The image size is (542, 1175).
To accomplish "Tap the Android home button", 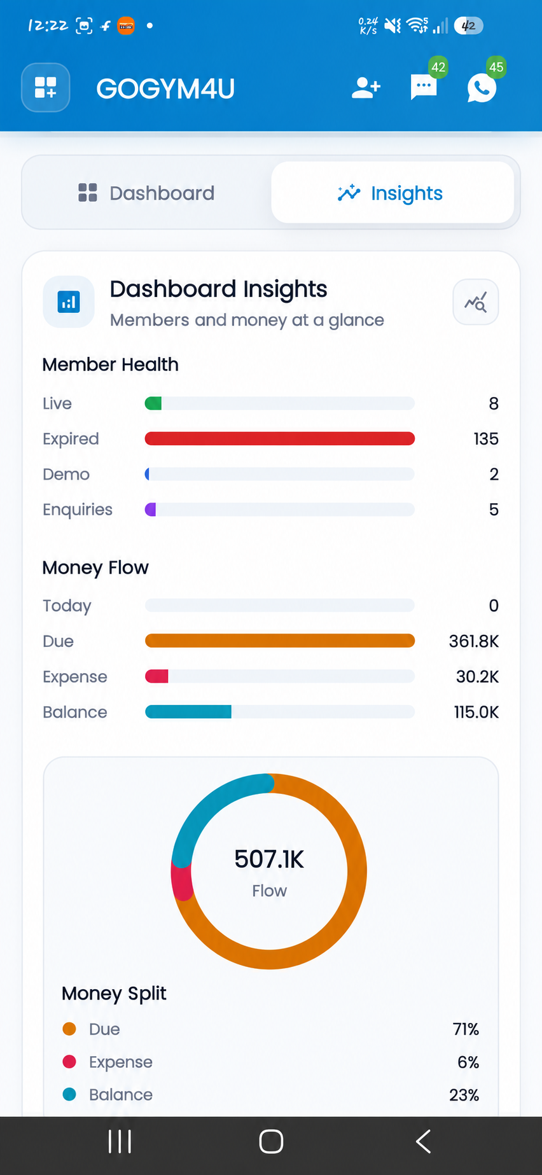I will click(x=271, y=1141).
